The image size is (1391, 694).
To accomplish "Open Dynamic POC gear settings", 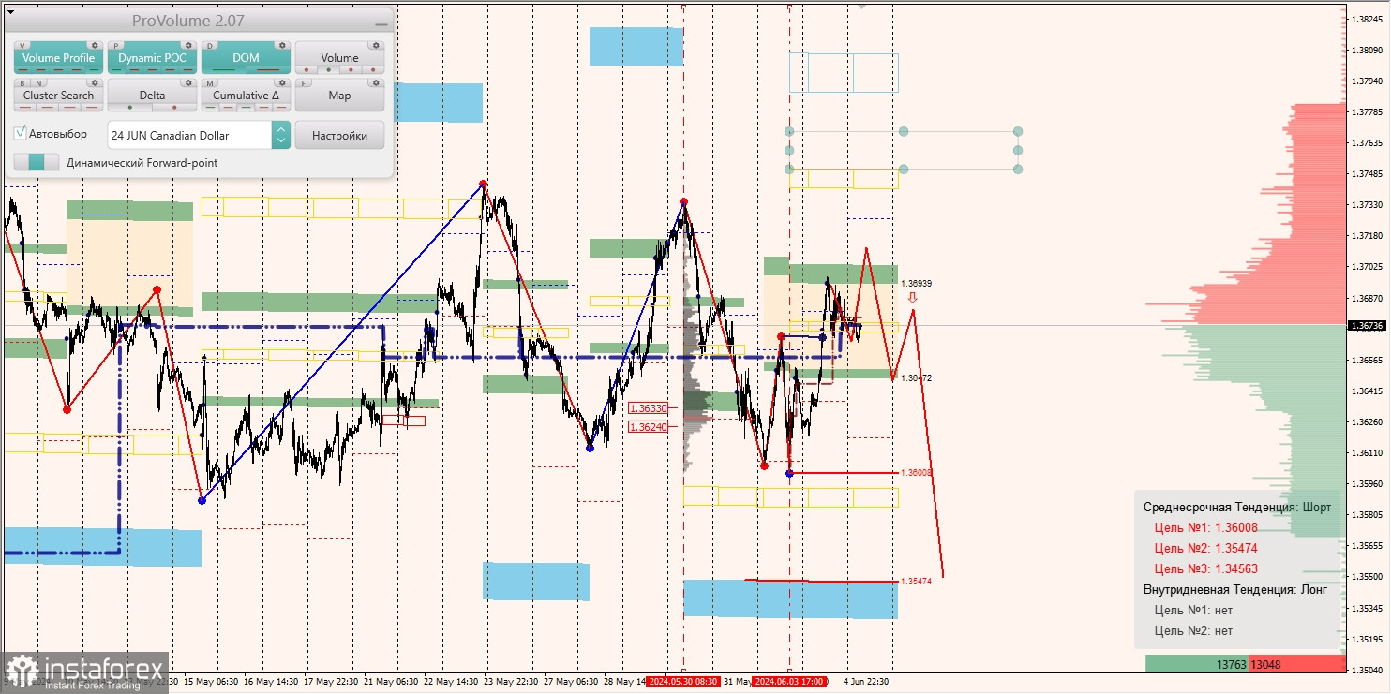I will click(188, 45).
